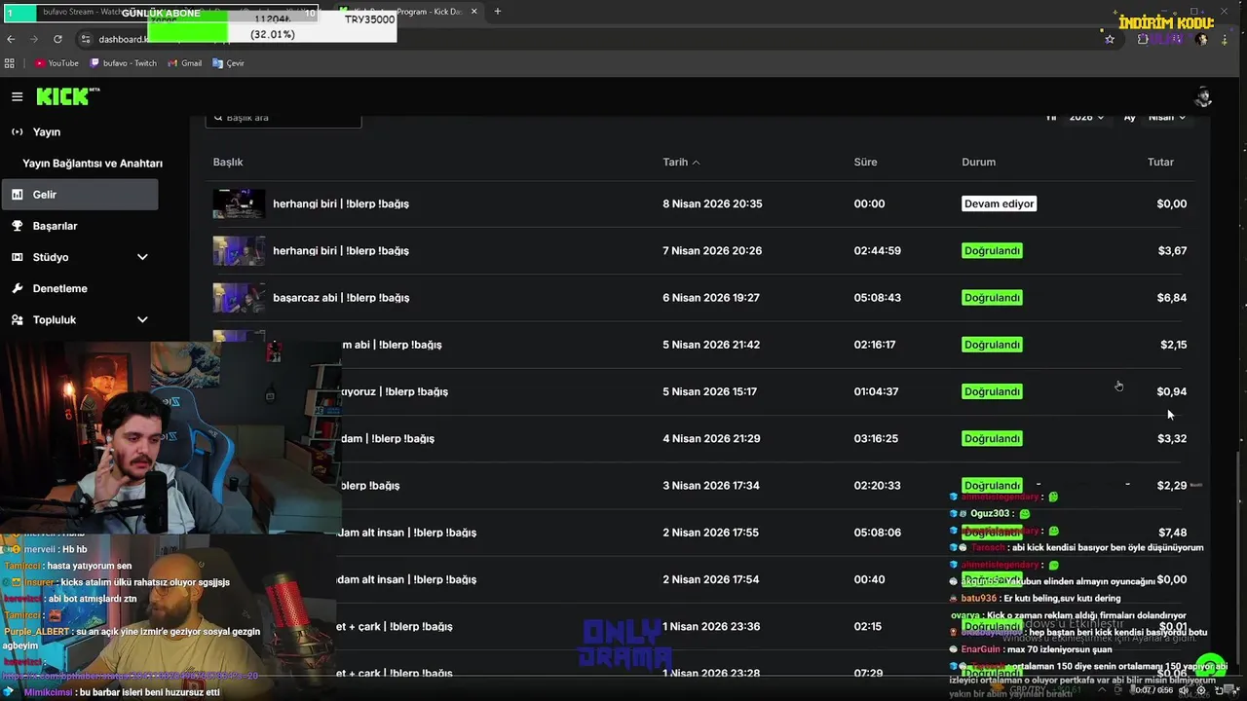Click the Başlık column header
Screen dimensions: 1247x701
click(228, 162)
